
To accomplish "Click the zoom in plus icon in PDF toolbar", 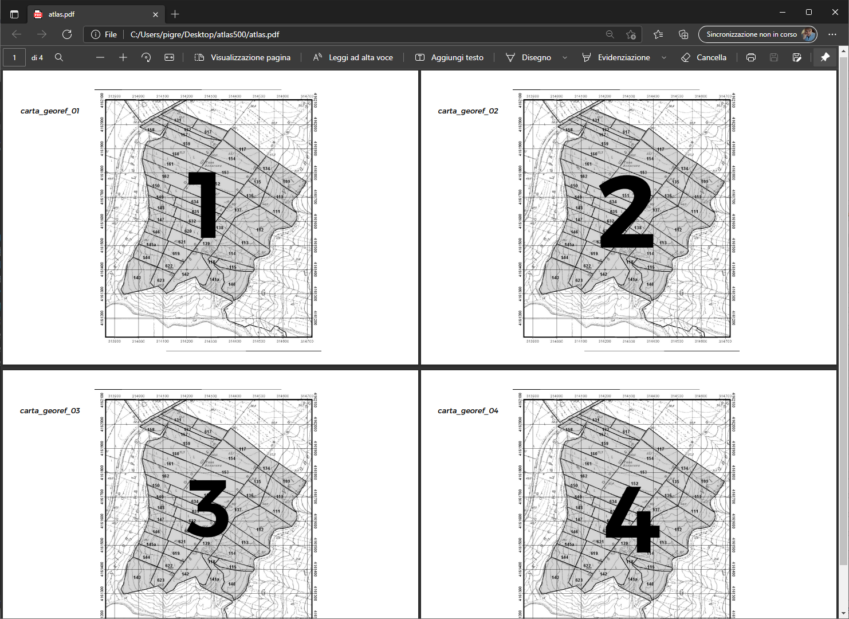I will pos(123,57).
